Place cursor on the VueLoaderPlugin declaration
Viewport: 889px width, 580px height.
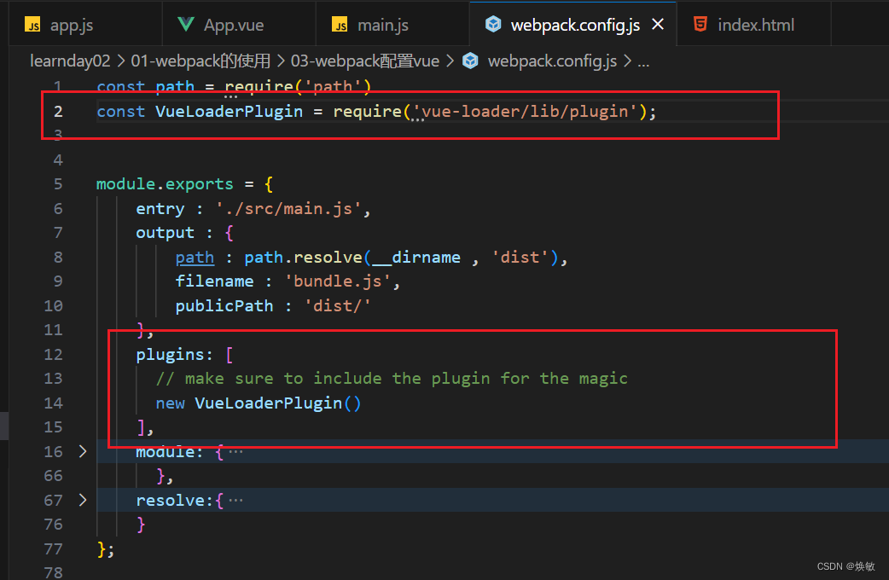[x=230, y=111]
